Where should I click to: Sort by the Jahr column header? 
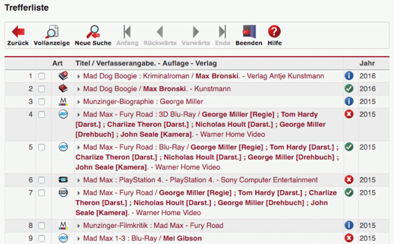(366, 63)
